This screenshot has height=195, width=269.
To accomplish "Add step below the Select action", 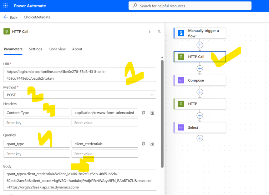I will pos(200,138).
